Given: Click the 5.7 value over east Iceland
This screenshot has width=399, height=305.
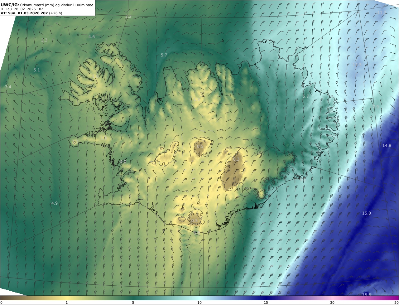Looking at the screenshot, I should pyautogui.click(x=305, y=96).
